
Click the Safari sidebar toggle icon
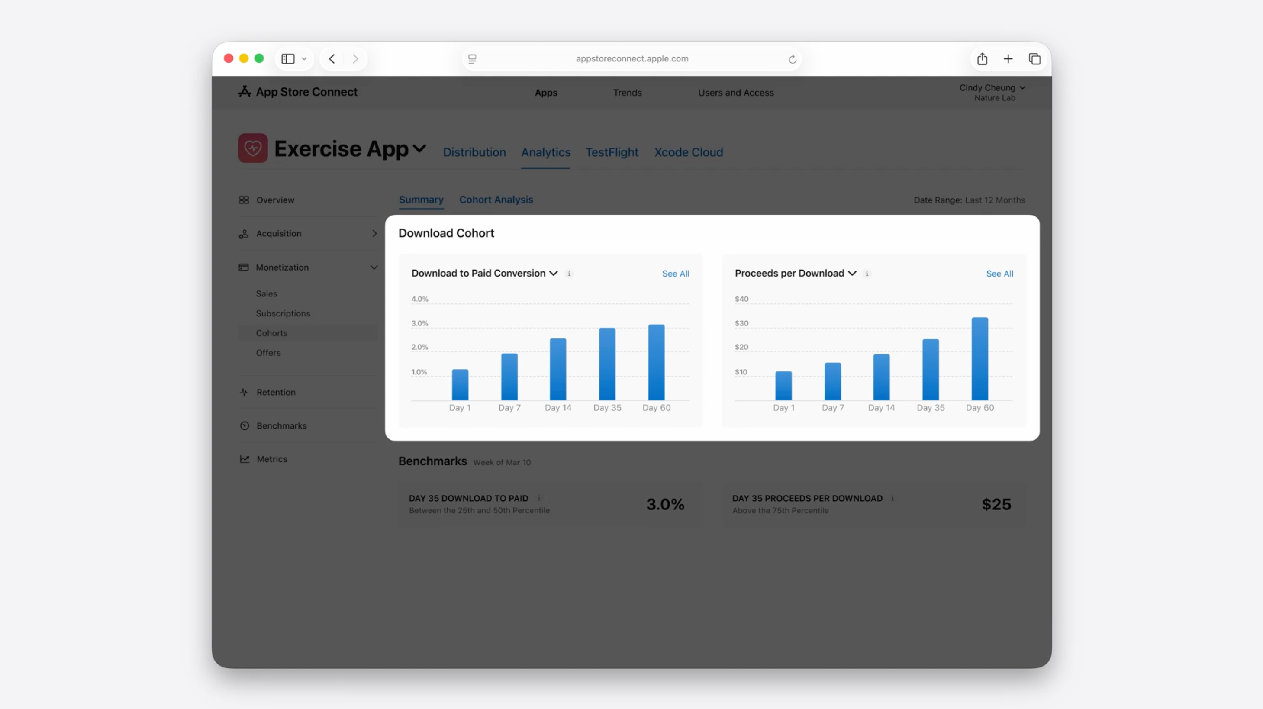coord(288,59)
